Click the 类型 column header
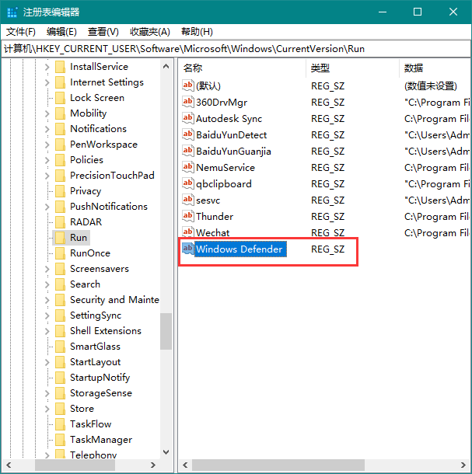The image size is (472, 474). point(353,68)
